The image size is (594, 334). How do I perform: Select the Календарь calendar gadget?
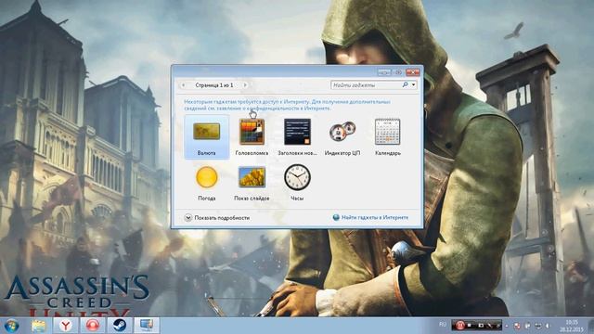(388, 136)
